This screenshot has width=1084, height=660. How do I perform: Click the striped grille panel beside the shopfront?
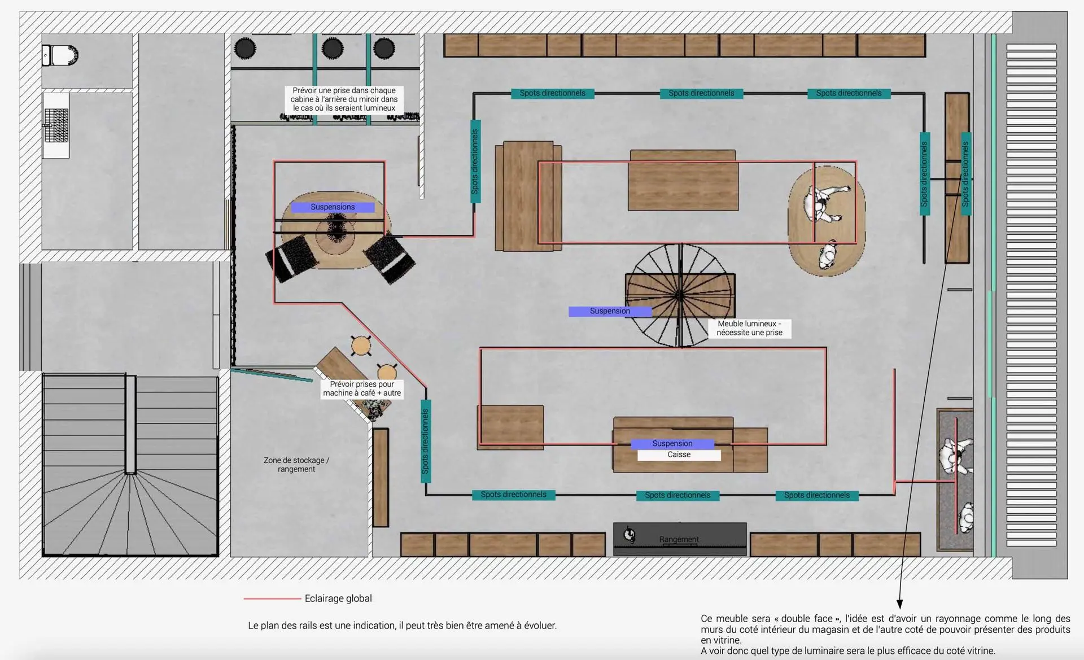coord(1031,295)
